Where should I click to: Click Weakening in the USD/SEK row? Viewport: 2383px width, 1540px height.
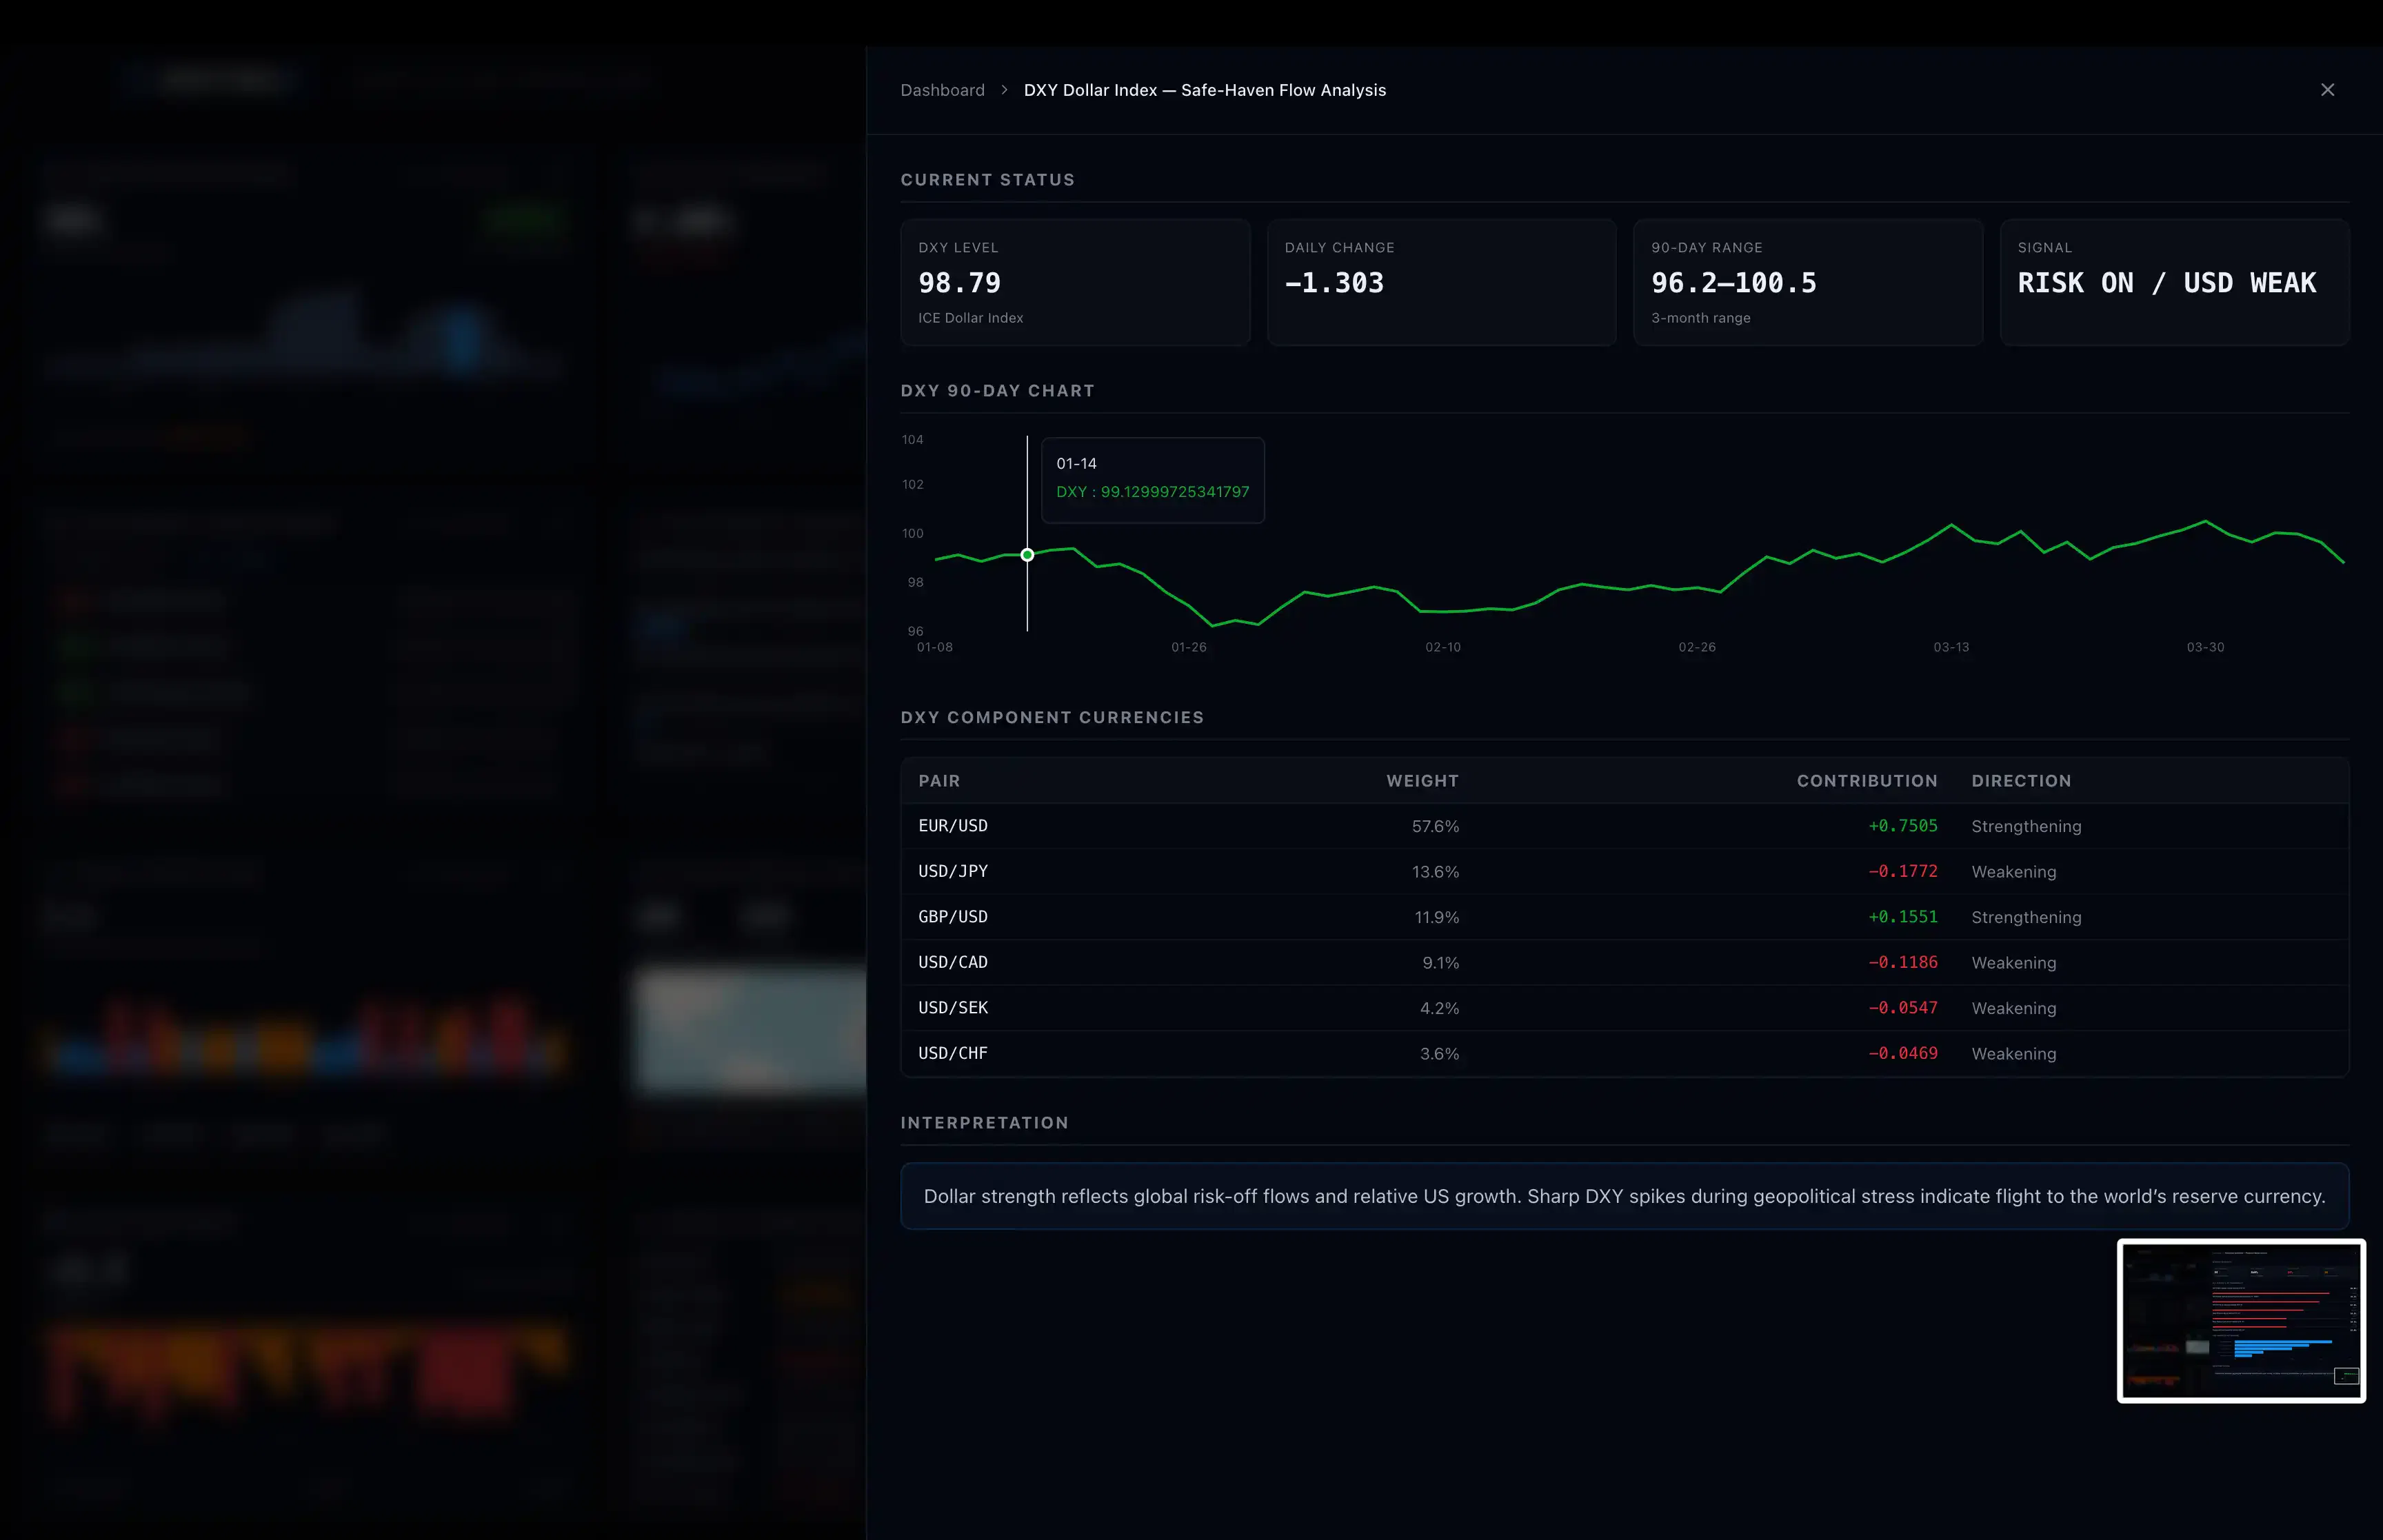(2013, 1008)
